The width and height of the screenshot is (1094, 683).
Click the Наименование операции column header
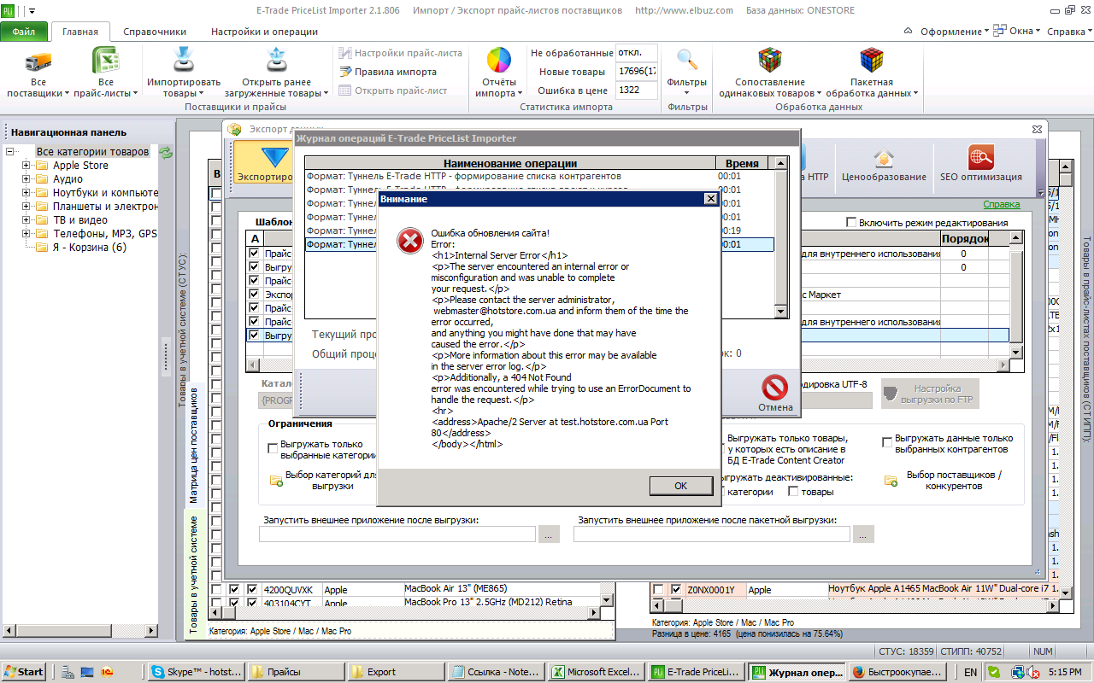(509, 163)
